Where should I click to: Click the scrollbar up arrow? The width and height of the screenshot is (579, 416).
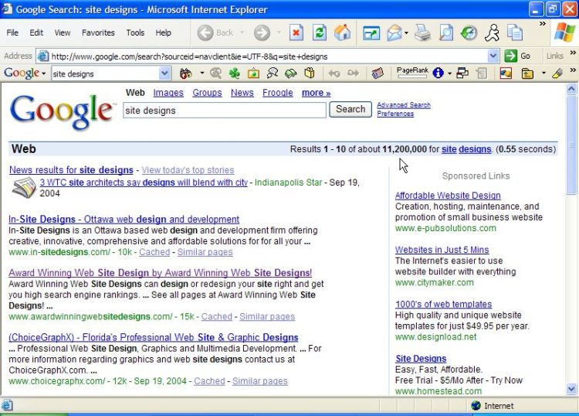(x=571, y=89)
